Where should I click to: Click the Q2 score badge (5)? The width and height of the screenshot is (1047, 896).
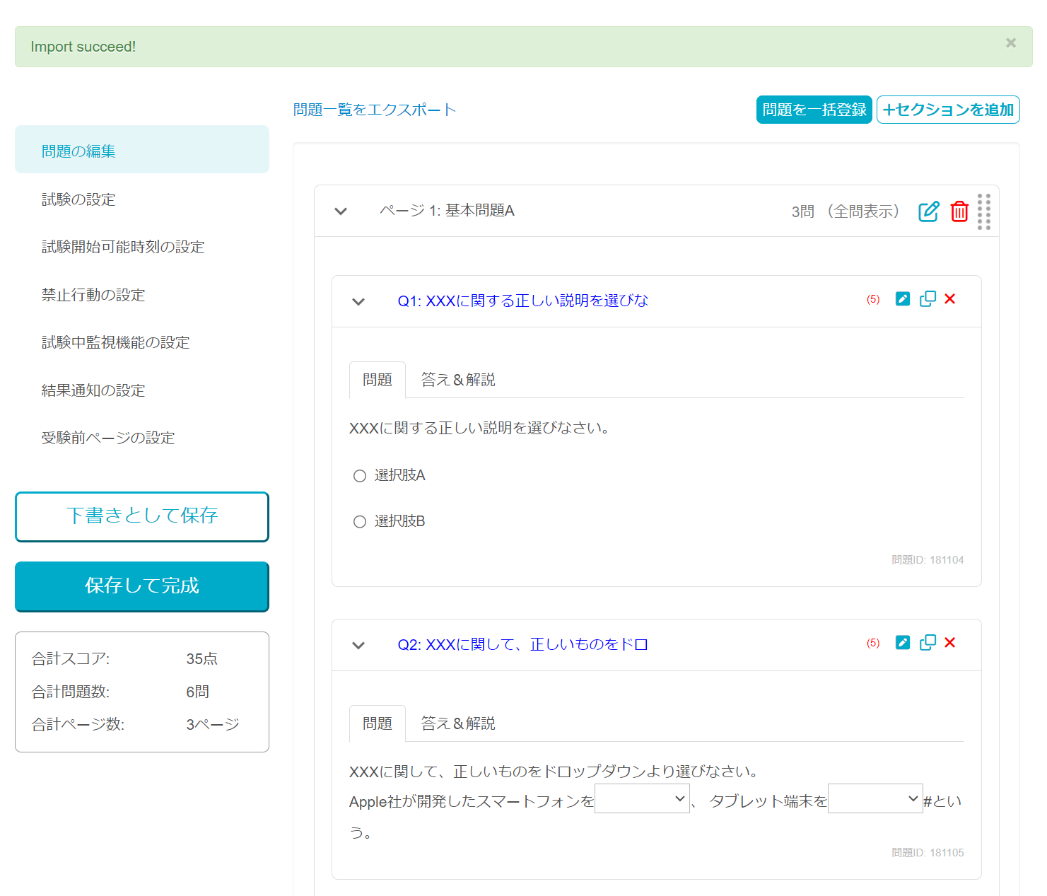point(873,643)
